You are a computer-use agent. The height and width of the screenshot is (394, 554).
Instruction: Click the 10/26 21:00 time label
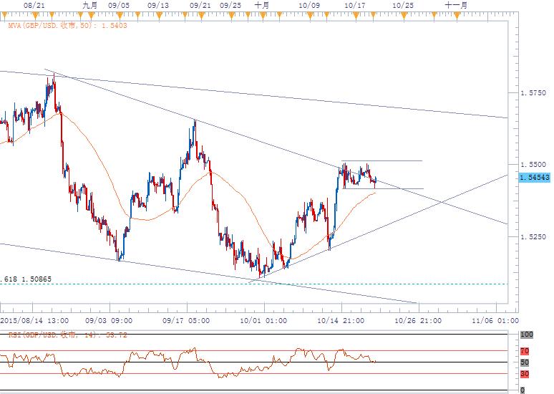point(418,321)
